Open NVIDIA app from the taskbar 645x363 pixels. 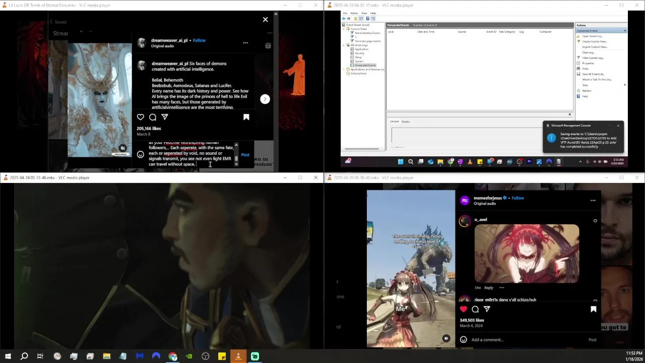pyautogui.click(x=189, y=356)
